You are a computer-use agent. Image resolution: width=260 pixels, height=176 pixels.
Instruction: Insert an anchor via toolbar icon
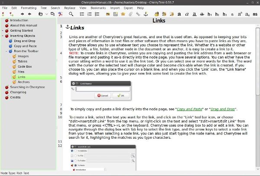pyautogui.click(x=146, y=14)
